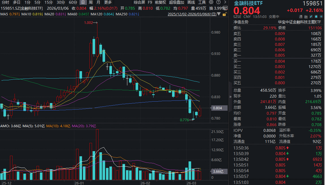Click the 13:50:36 tick entry in the list

(256, 148)
